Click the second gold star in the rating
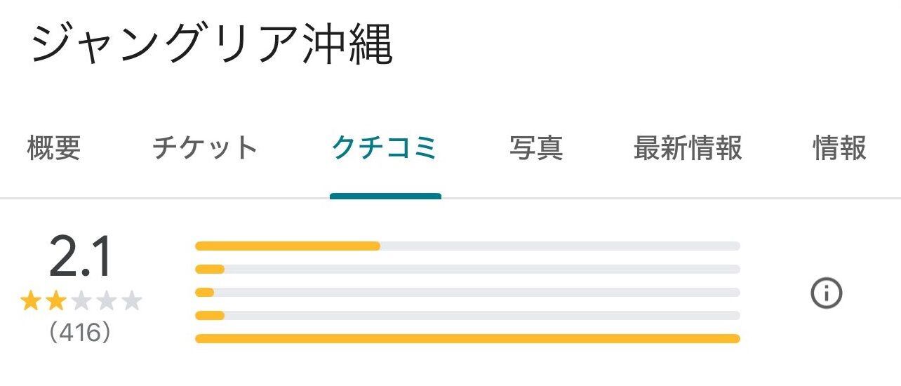The image size is (901, 386). pos(55,302)
